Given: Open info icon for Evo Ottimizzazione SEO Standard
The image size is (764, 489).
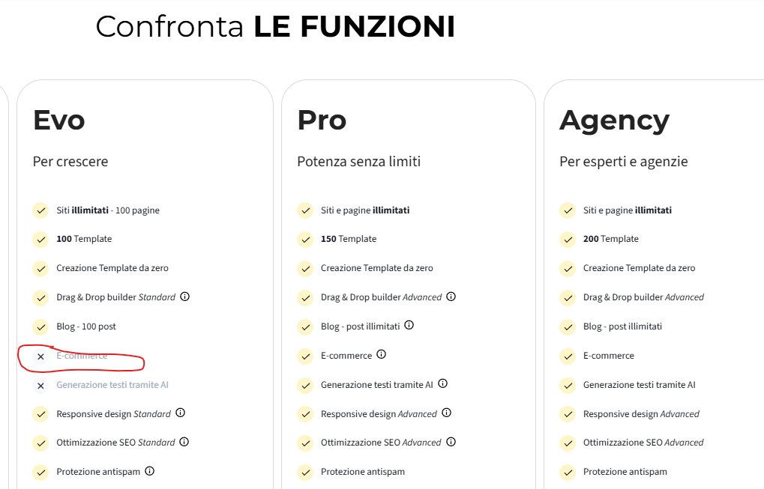Looking at the screenshot, I should point(184,442).
